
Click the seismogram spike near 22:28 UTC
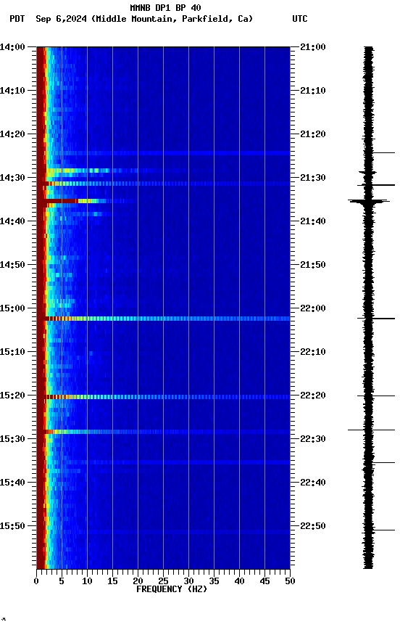pyautogui.click(x=371, y=430)
